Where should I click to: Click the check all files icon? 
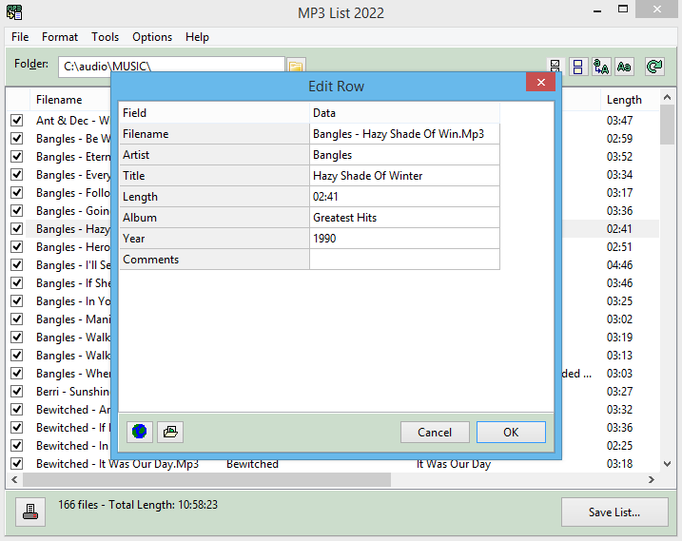(555, 67)
